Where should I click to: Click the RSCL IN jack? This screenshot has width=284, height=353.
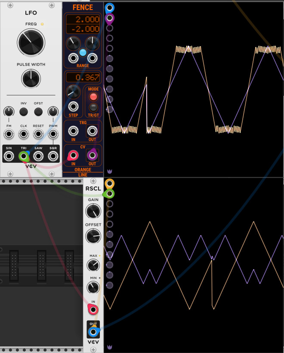(93, 309)
